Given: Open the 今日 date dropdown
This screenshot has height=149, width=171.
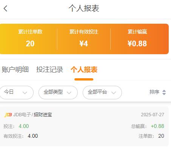Looking at the screenshot, I should pyautogui.click(x=16, y=93).
